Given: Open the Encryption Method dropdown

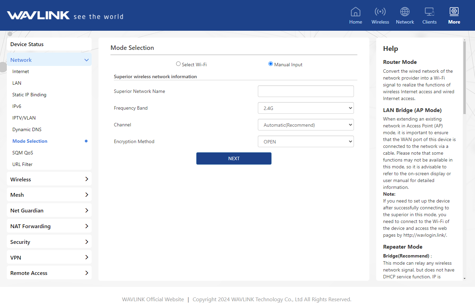Looking at the screenshot, I should [x=305, y=142].
